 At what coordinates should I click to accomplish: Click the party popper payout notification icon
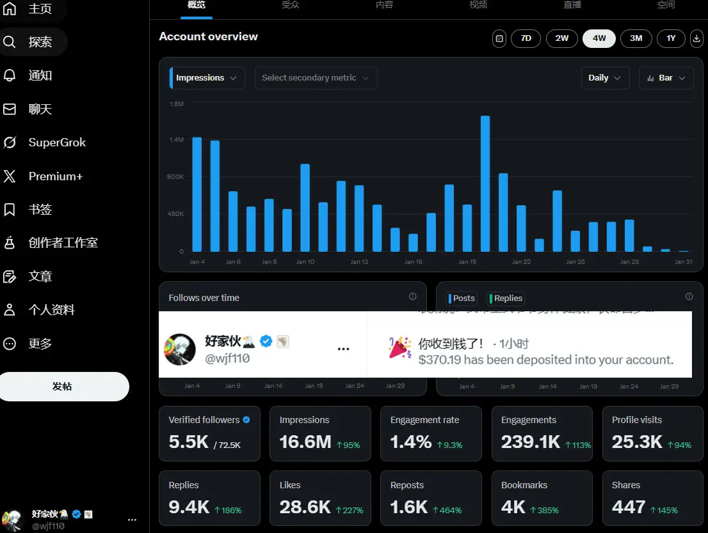pos(400,348)
